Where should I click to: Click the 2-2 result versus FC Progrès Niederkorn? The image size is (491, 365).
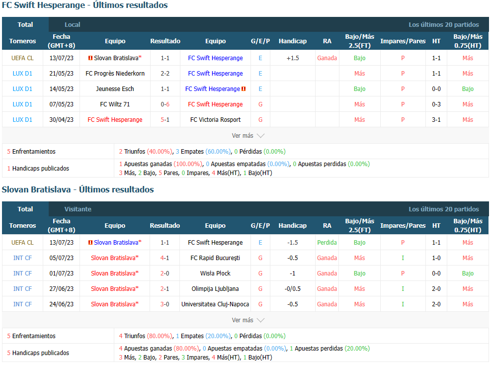click(165, 73)
